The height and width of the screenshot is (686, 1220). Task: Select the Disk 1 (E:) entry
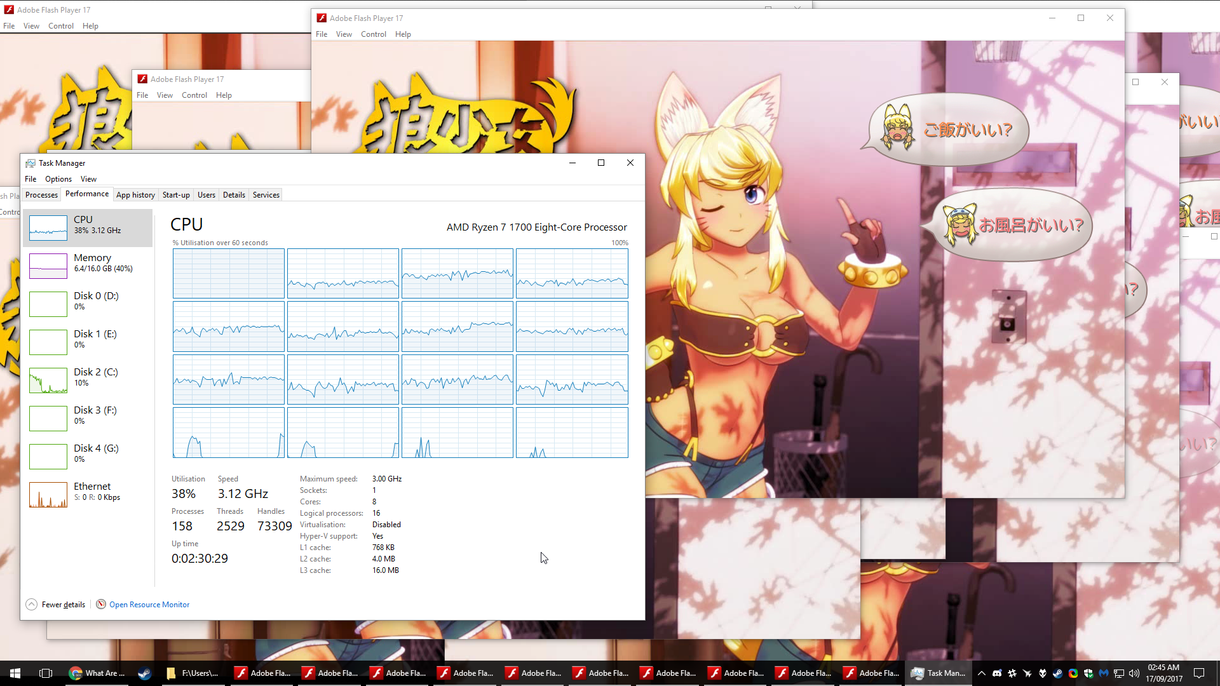(x=88, y=342)
